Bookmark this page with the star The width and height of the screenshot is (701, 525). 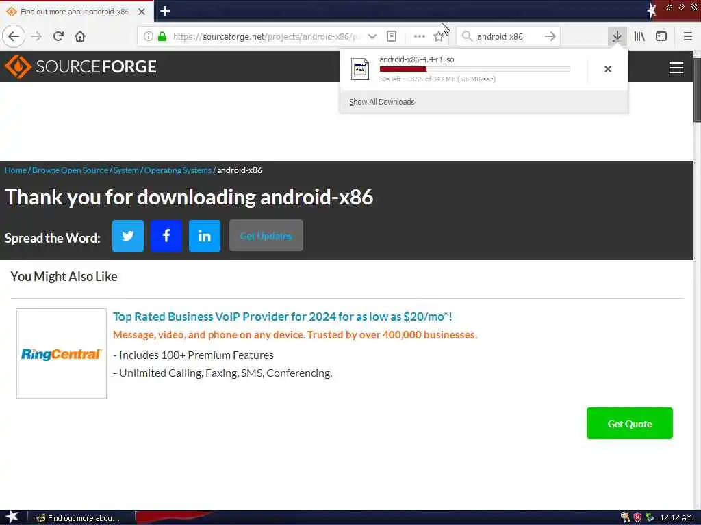pyautogui.click(x=439, y=37)
